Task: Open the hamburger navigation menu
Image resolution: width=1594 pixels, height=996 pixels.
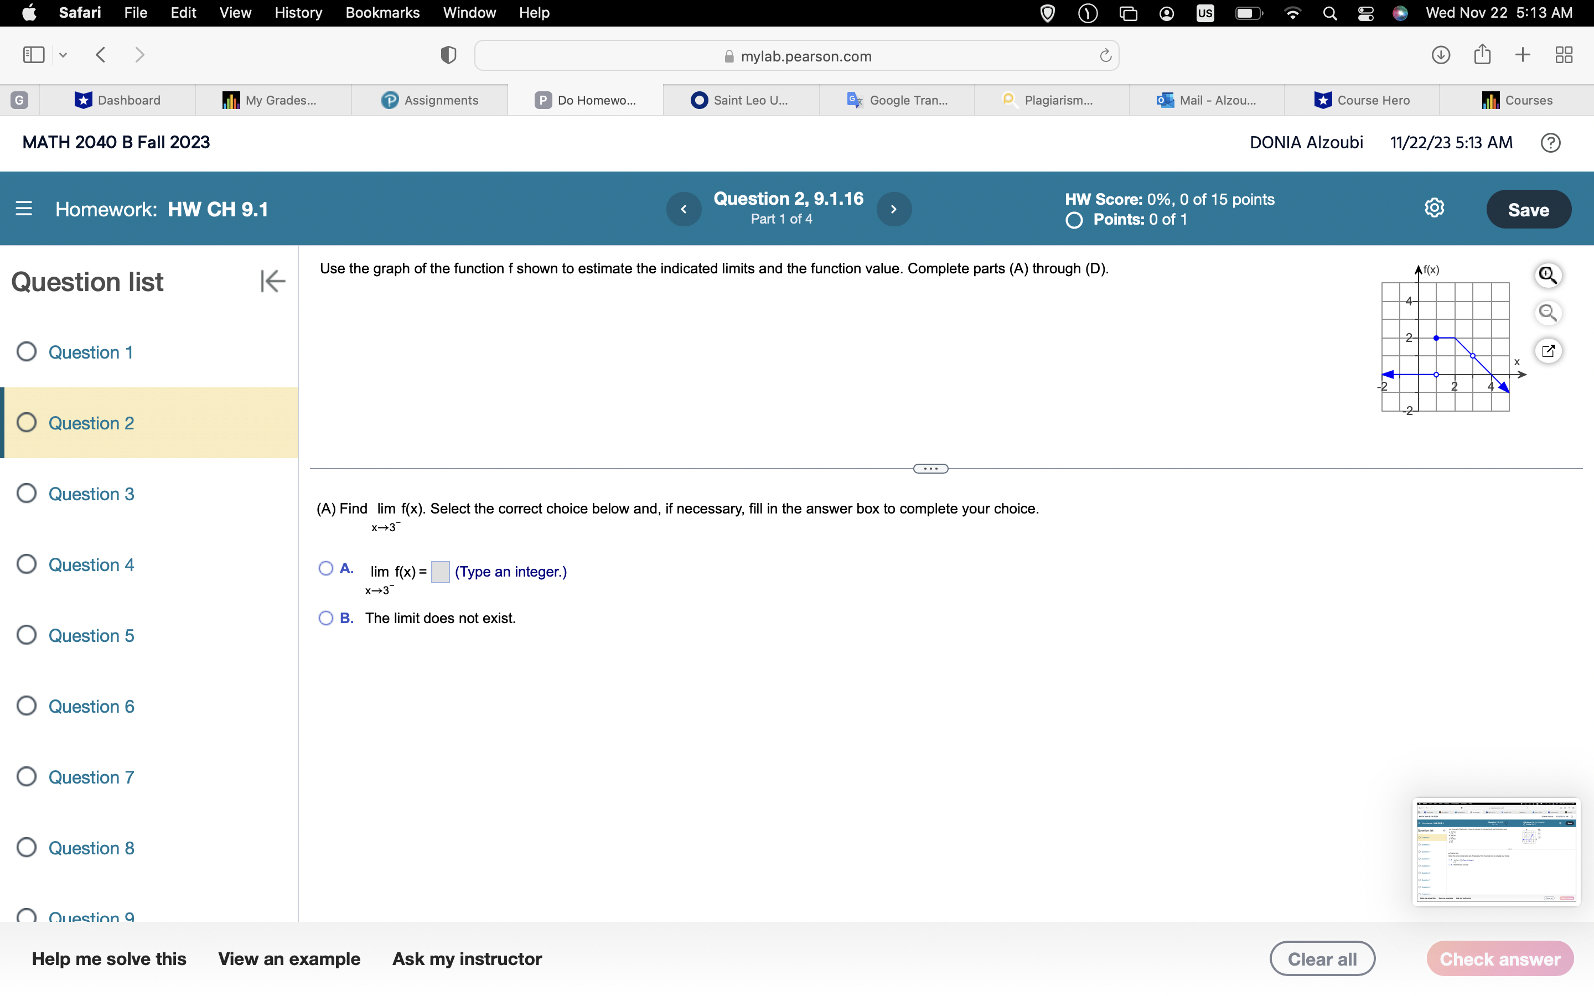Action: [24, 209]
